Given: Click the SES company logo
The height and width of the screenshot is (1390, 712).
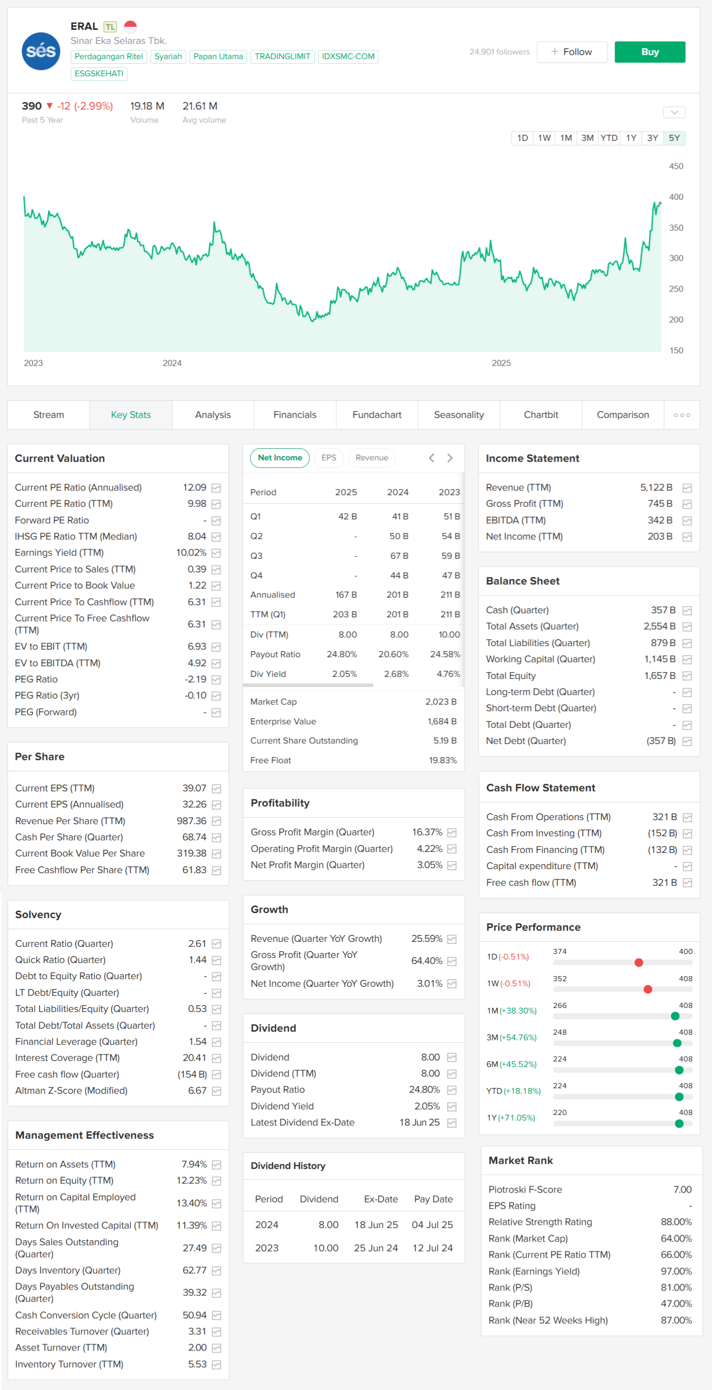Looking at the screenshot, I should click(40, 51).
